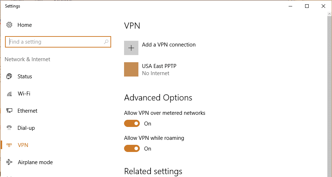The image size is (332, 177).
Task: Click the Dial-up phone icon
Action: tap(9, 128)
